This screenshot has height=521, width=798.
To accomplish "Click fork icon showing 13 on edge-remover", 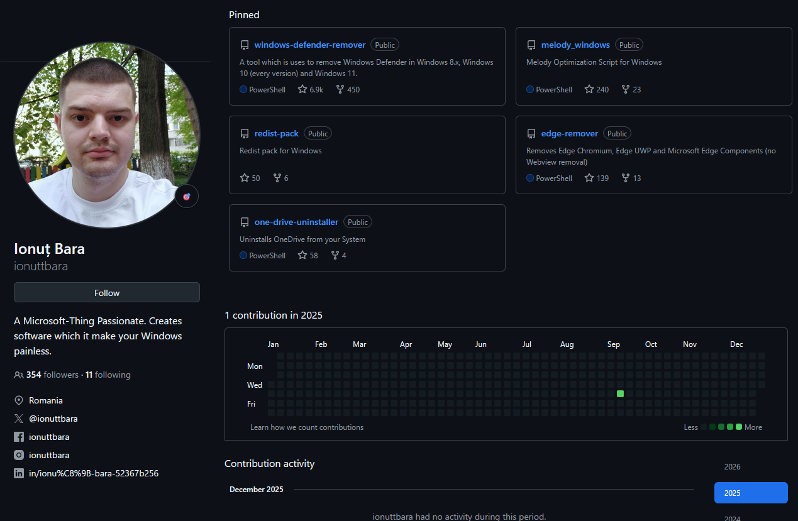I will tap(626, 178).
